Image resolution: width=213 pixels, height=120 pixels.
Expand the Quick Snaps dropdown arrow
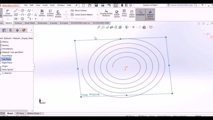point(124,19)
